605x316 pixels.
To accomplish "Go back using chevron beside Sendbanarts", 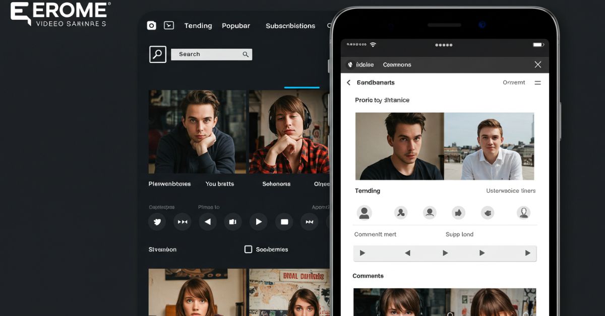I will tap(348, 83).
